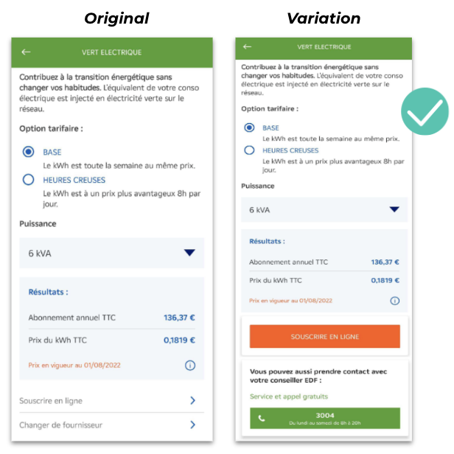The image size is (454, 454).
Task: Tap info icon in Variation results panel
Action: 395,301
